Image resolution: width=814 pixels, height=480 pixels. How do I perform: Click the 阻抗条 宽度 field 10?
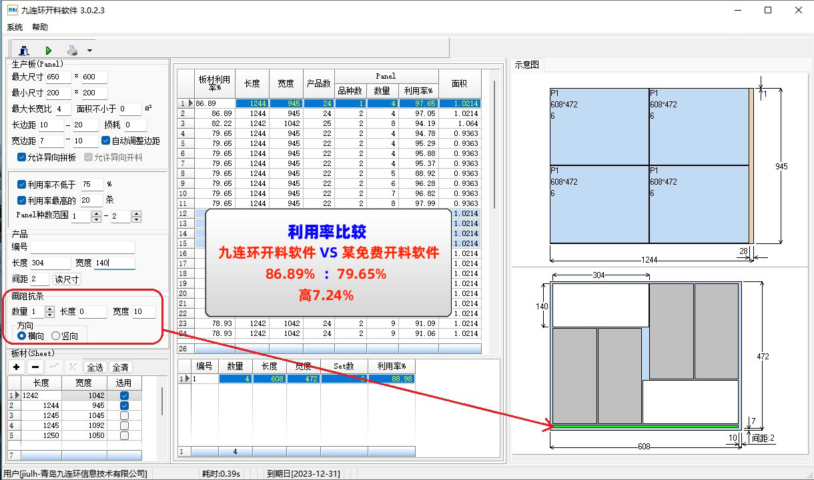click(143, 311)
